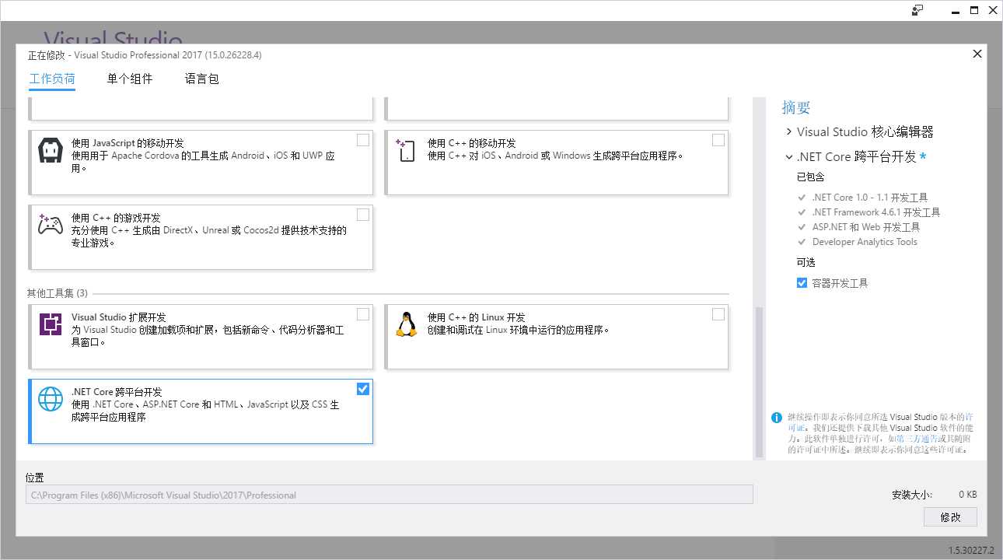Click the Cordova JavaScript mobile development icon
This screenshot has width=1003, height=560.
(51, 150)
